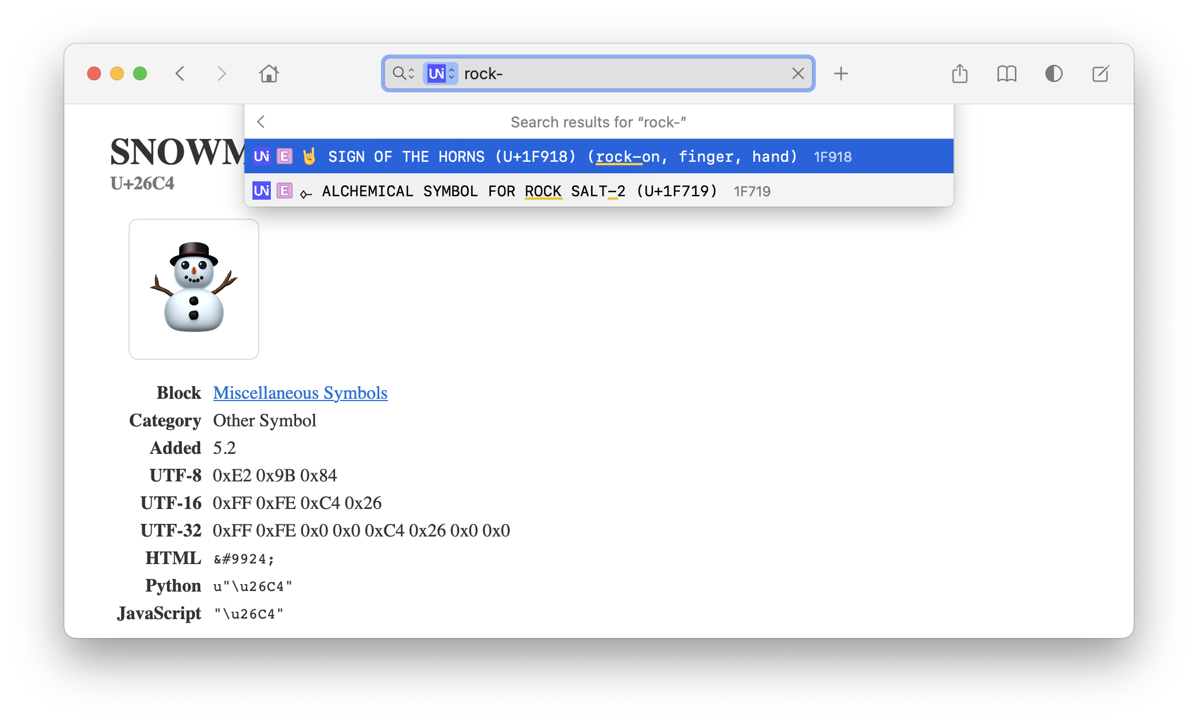Close the window with red button
Viewport: 1198px width, 723px height.
(x=94, y=73)
